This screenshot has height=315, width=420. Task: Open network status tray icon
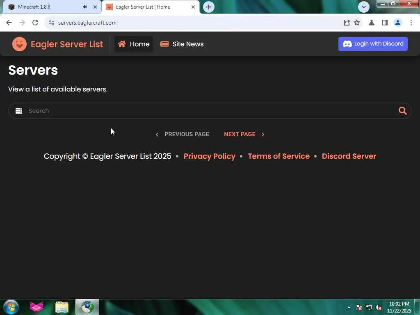point(369,307)
